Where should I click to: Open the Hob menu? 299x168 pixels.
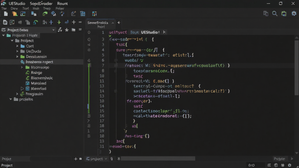coord(36,8)
